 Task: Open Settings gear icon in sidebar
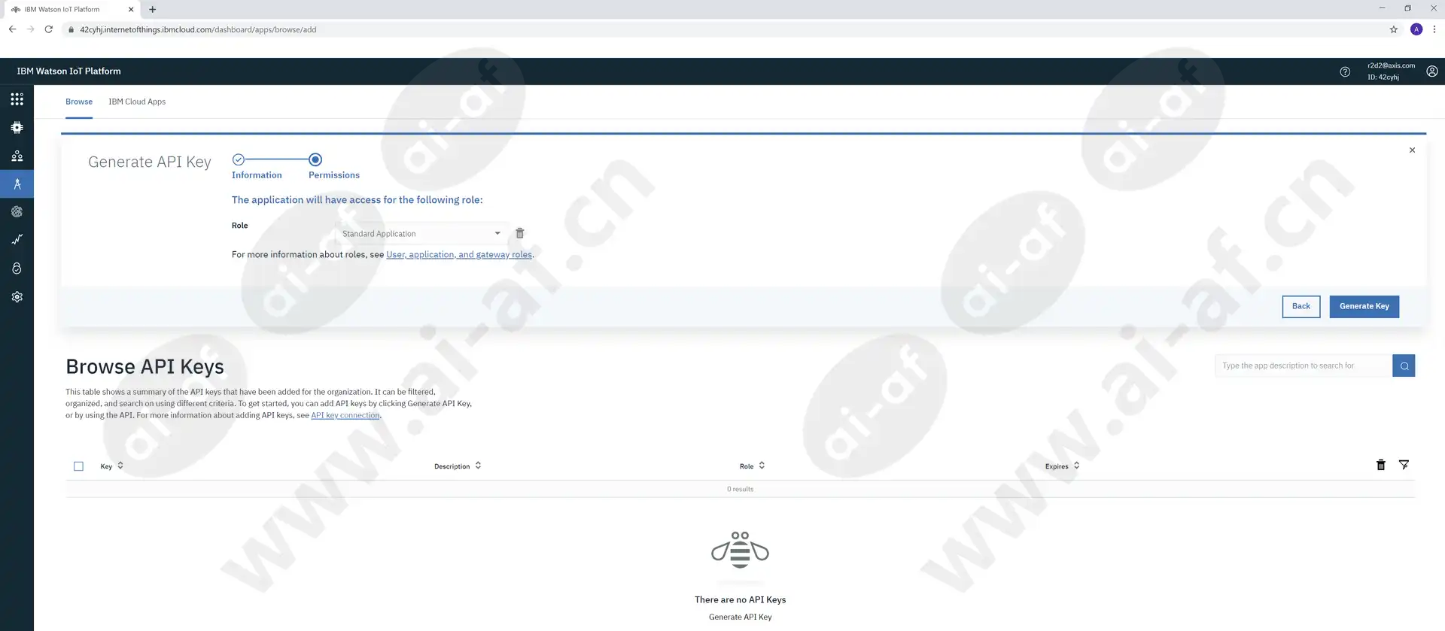(x=17, y=297)
